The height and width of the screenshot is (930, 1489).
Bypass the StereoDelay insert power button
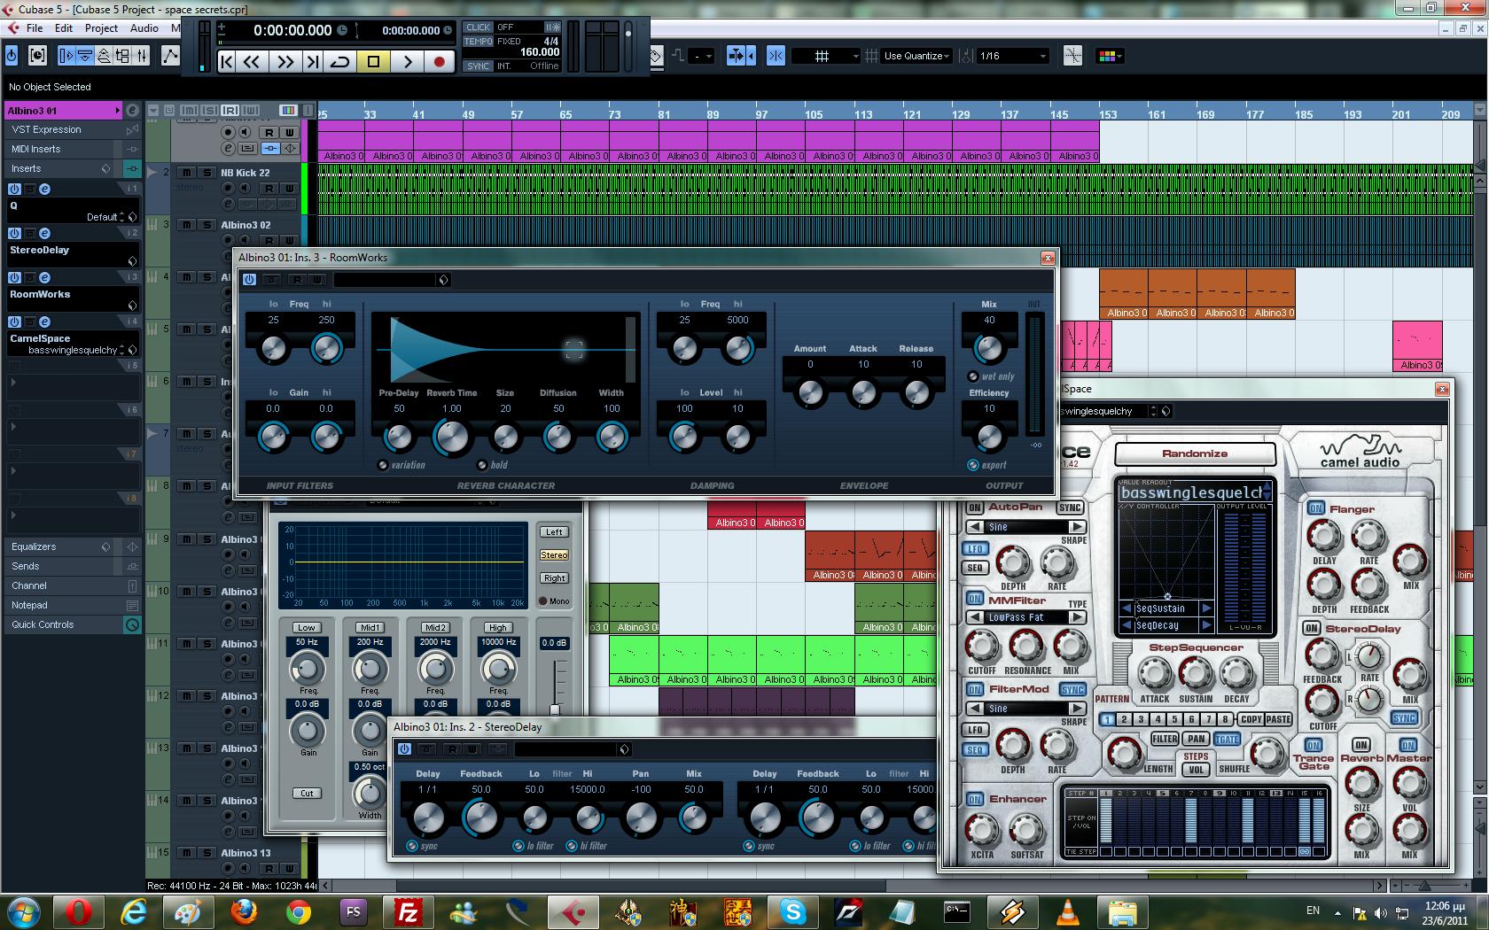click(x=14, y=233)
